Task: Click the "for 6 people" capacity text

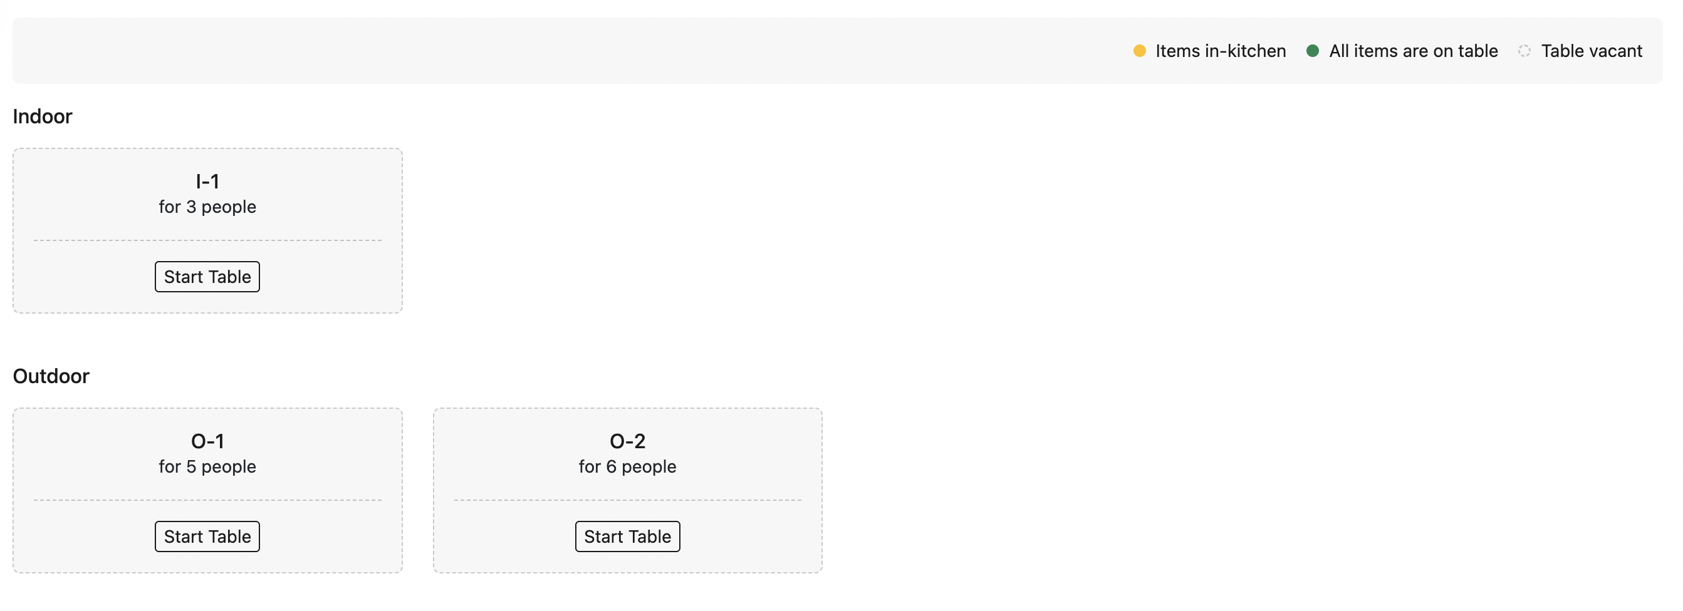Action: [x=627, y=467]
